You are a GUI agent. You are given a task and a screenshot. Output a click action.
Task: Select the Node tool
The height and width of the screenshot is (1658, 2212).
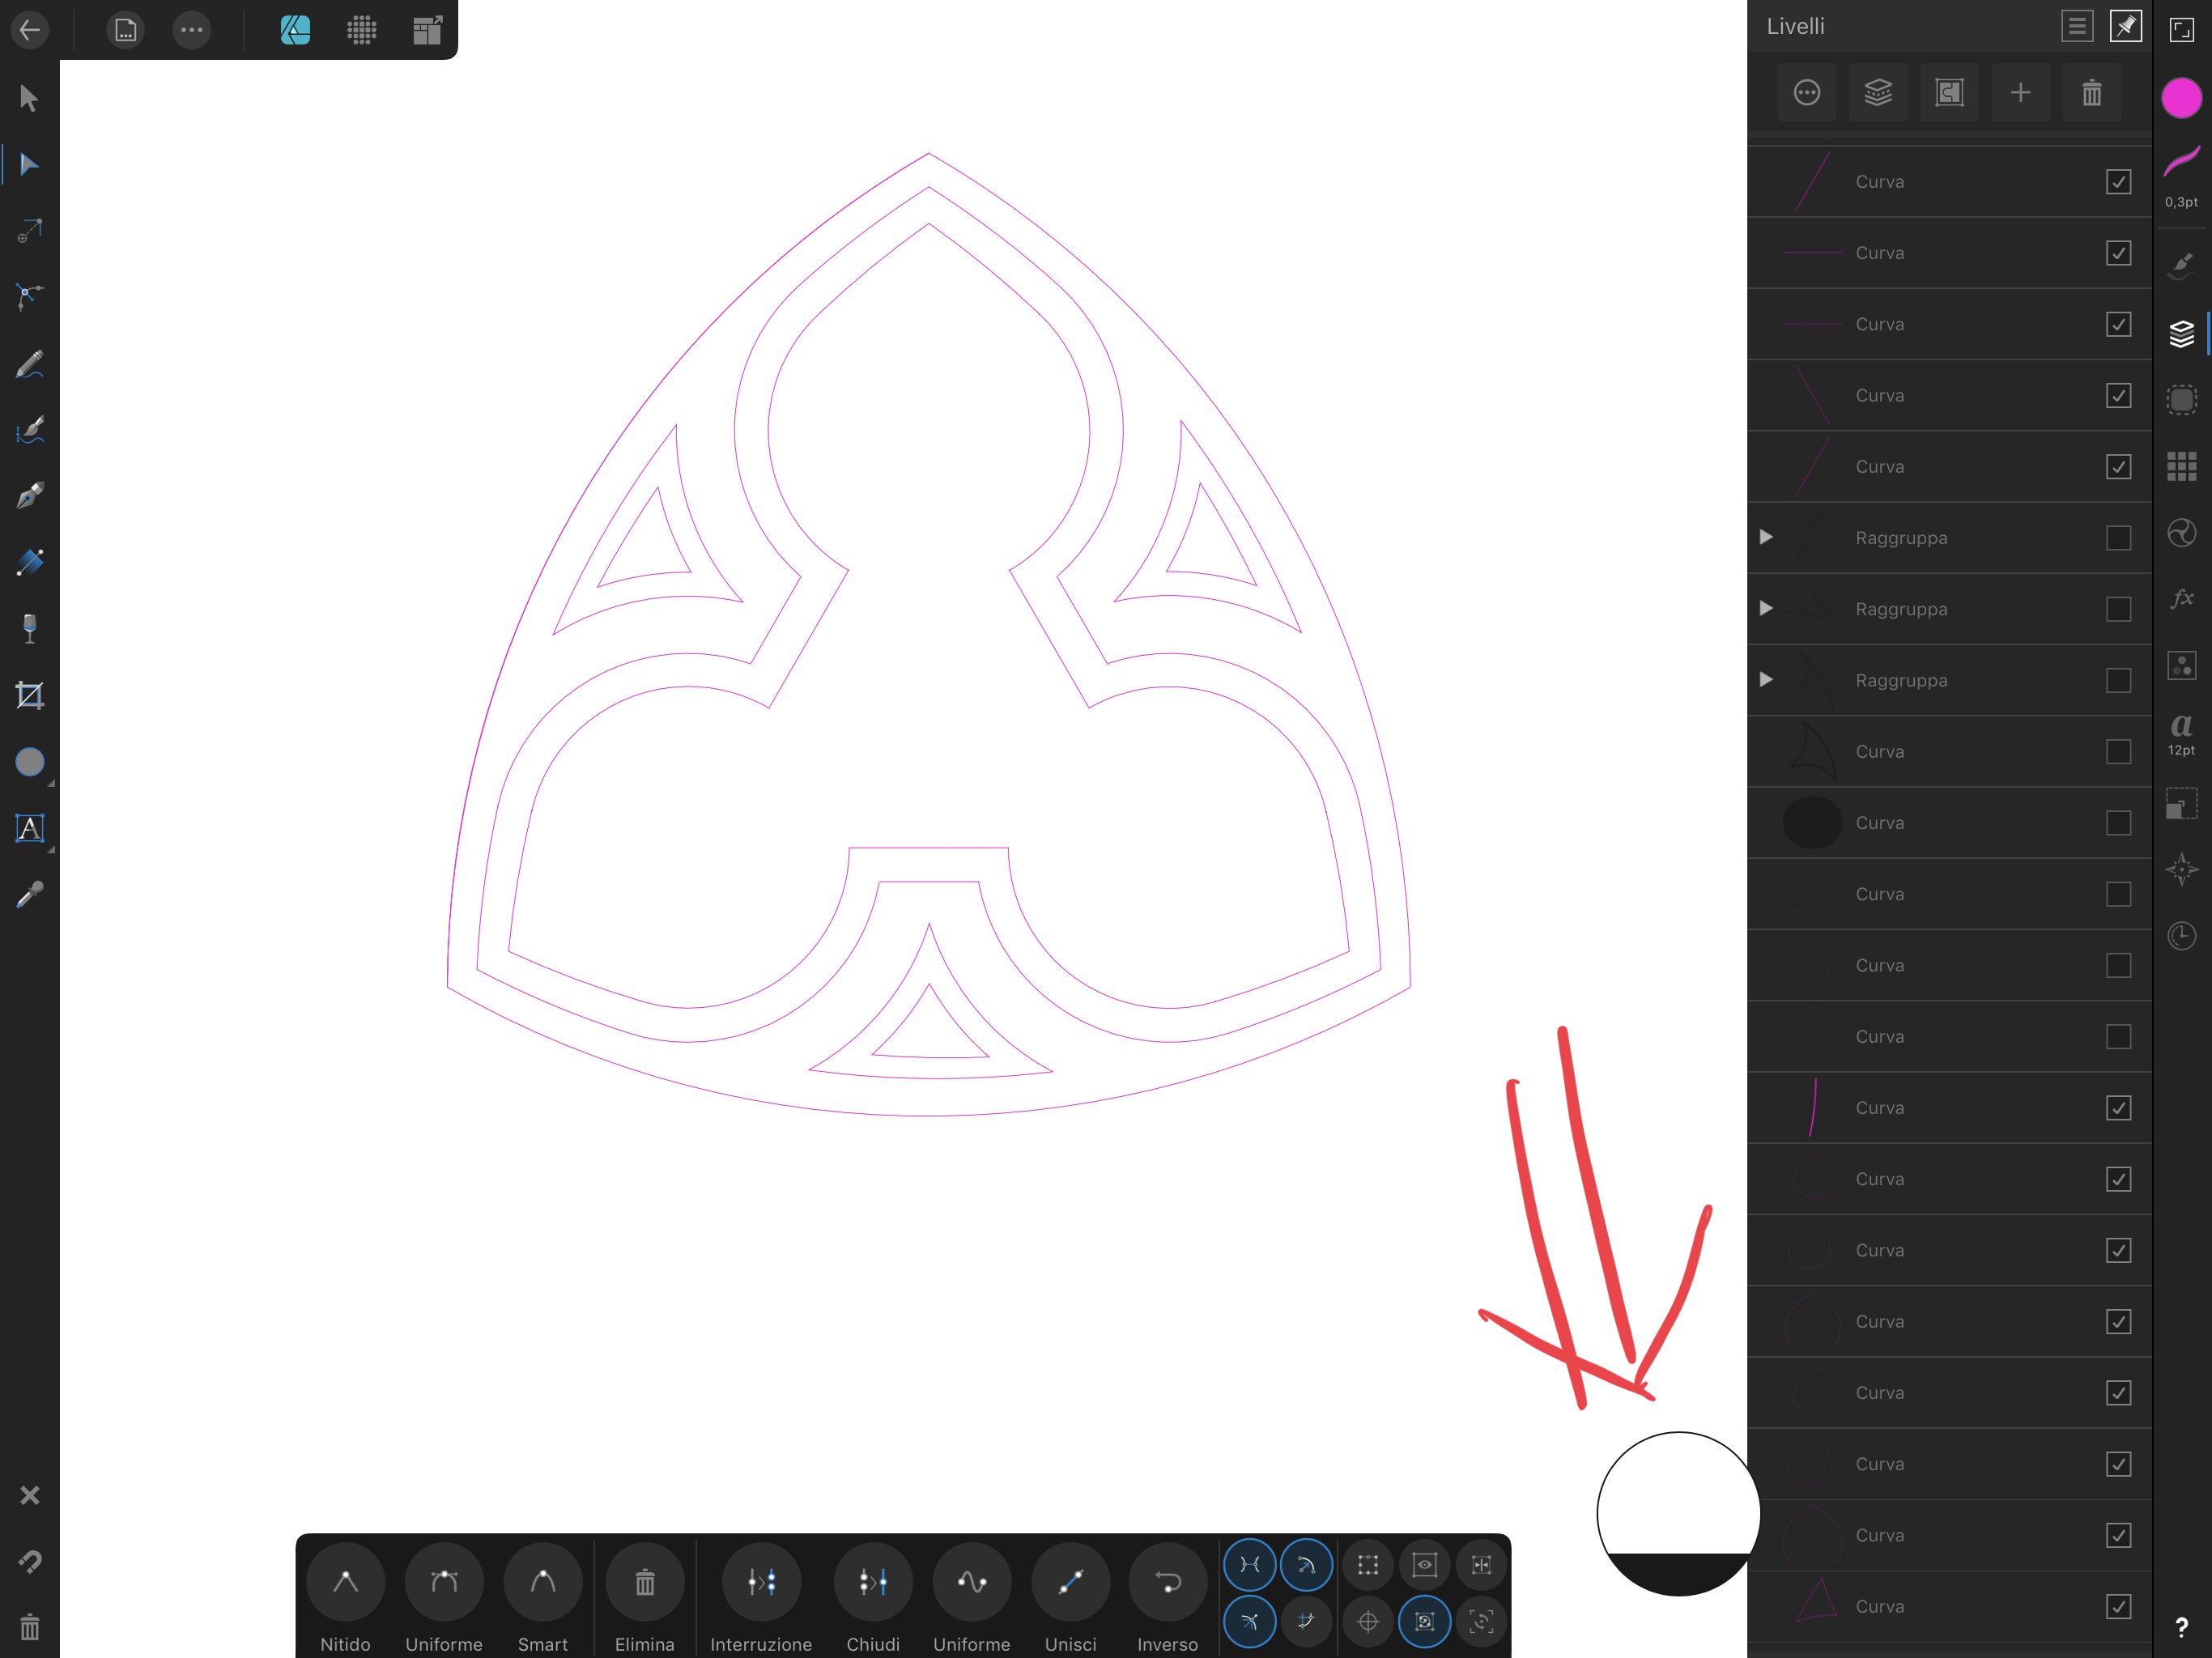coord(29,165)
